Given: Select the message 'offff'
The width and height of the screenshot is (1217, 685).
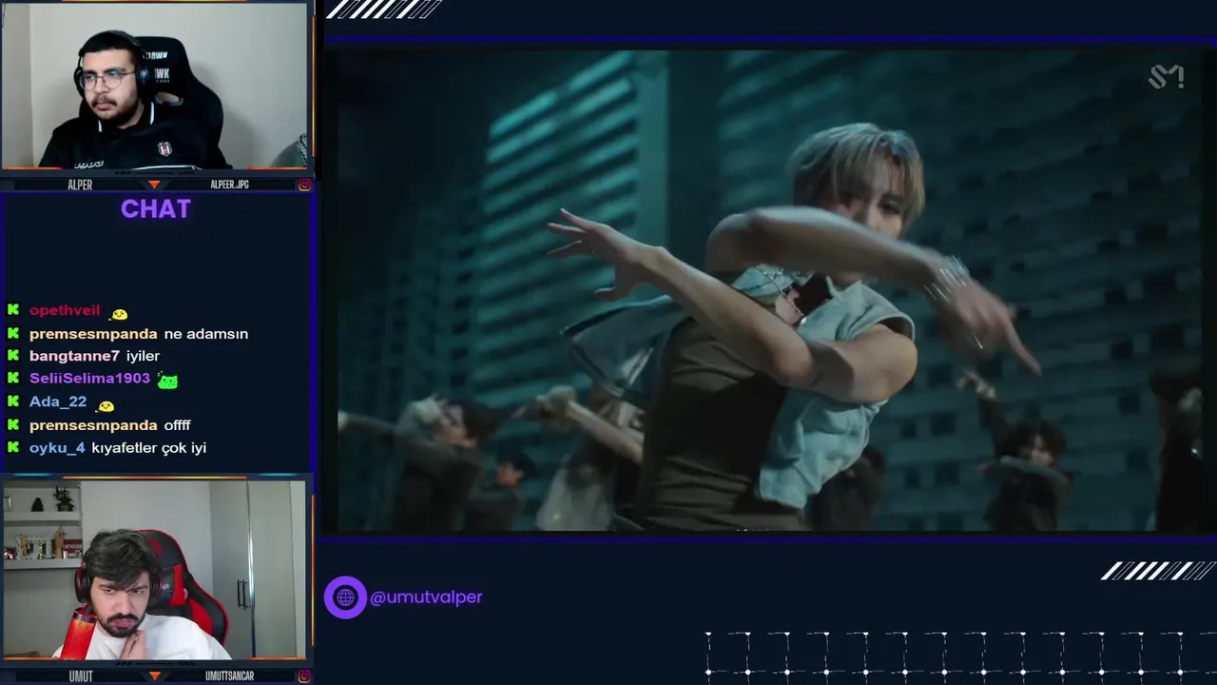Looking at the screenshot, I should [x=177, y=424].
